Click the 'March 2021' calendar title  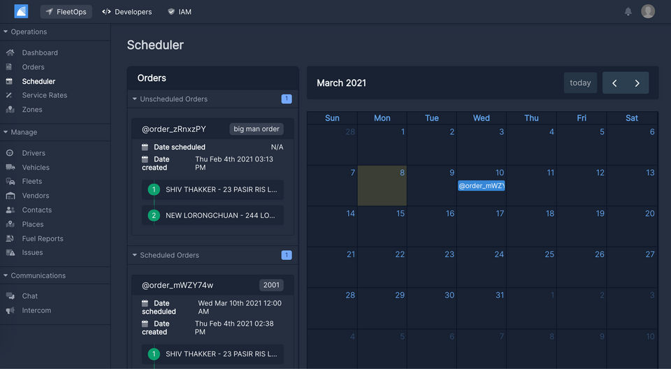click(342, 83)
